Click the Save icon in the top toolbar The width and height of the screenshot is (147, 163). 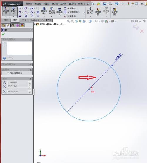(x=104, y=4)
